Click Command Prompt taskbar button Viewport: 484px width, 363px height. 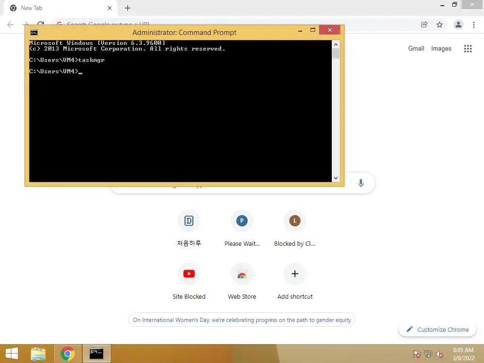pos(96,354)
